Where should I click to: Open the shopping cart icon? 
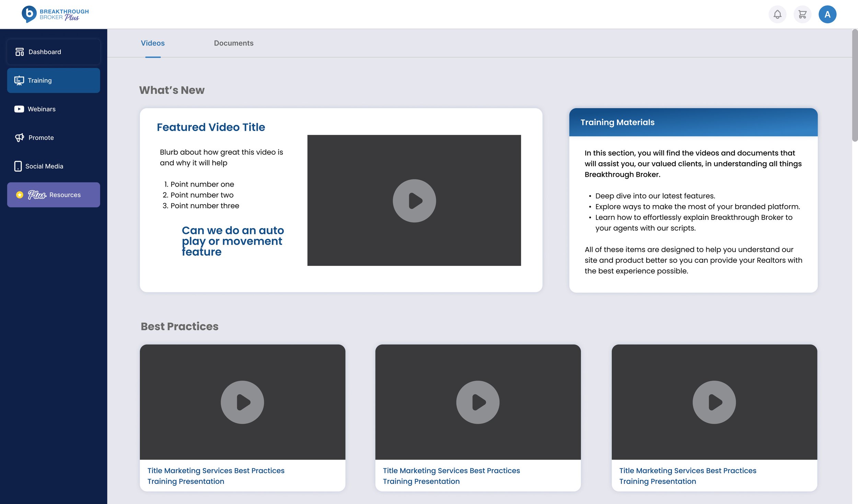coord(802,14)
